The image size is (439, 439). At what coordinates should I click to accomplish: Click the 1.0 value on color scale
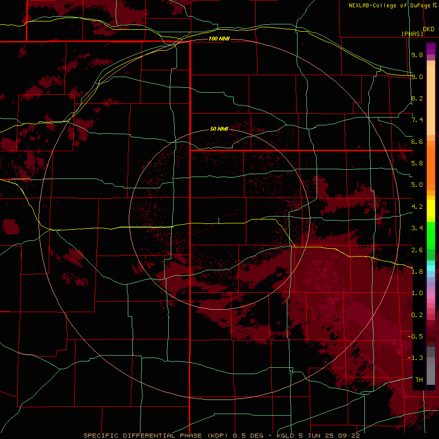click(417, 293)
